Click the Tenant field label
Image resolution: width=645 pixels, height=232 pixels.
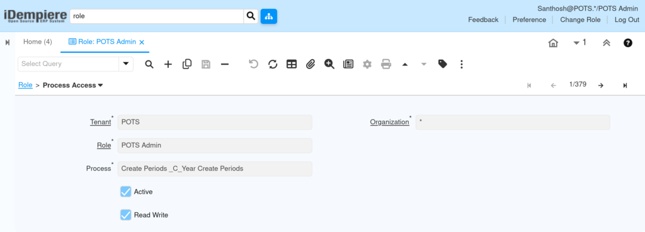(x=100, y=123)
